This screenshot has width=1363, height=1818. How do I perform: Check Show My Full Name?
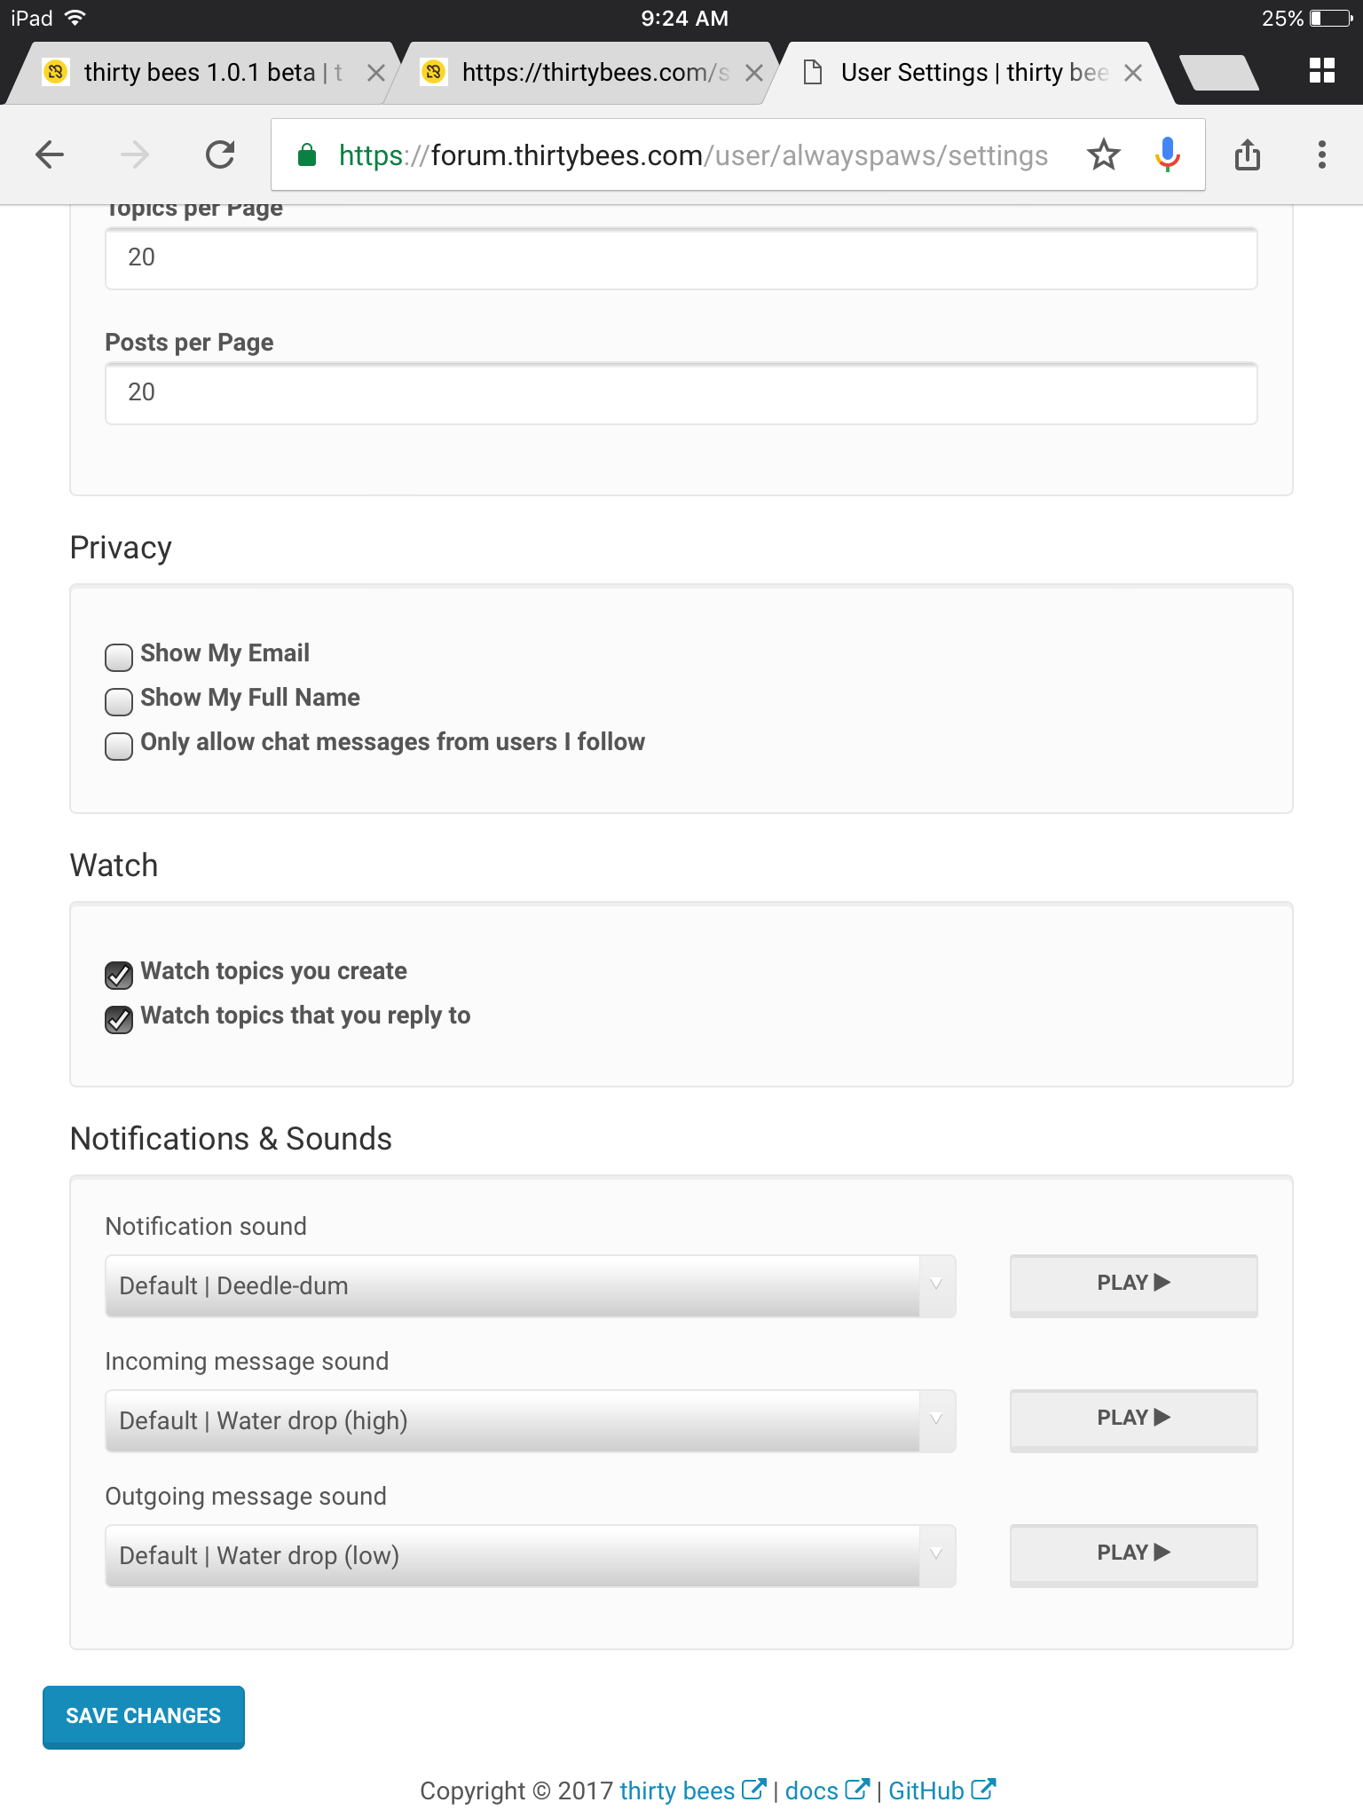(x=119, y=701)
